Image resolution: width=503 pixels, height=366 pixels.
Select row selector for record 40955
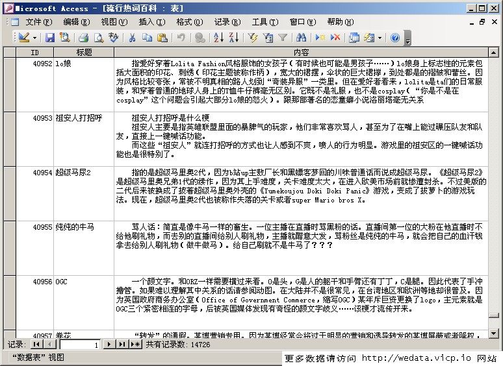tap(10, 248)
